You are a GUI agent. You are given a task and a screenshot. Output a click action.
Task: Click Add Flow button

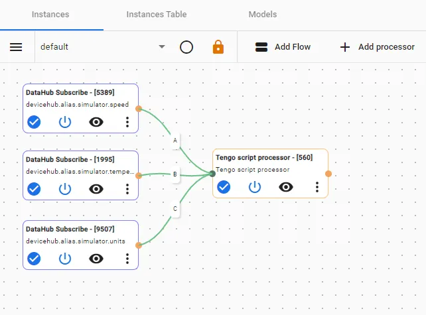[x=283, y=47]
